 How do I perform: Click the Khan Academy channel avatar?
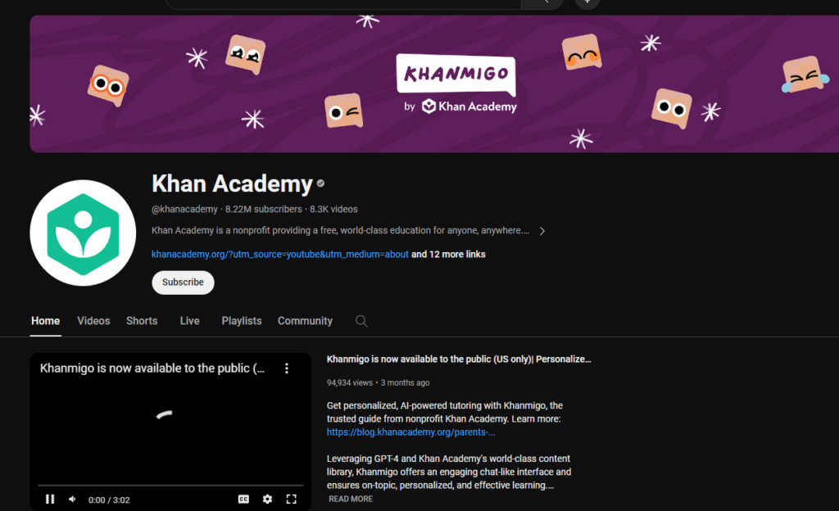pyautogui.click(x=83, y=233)
